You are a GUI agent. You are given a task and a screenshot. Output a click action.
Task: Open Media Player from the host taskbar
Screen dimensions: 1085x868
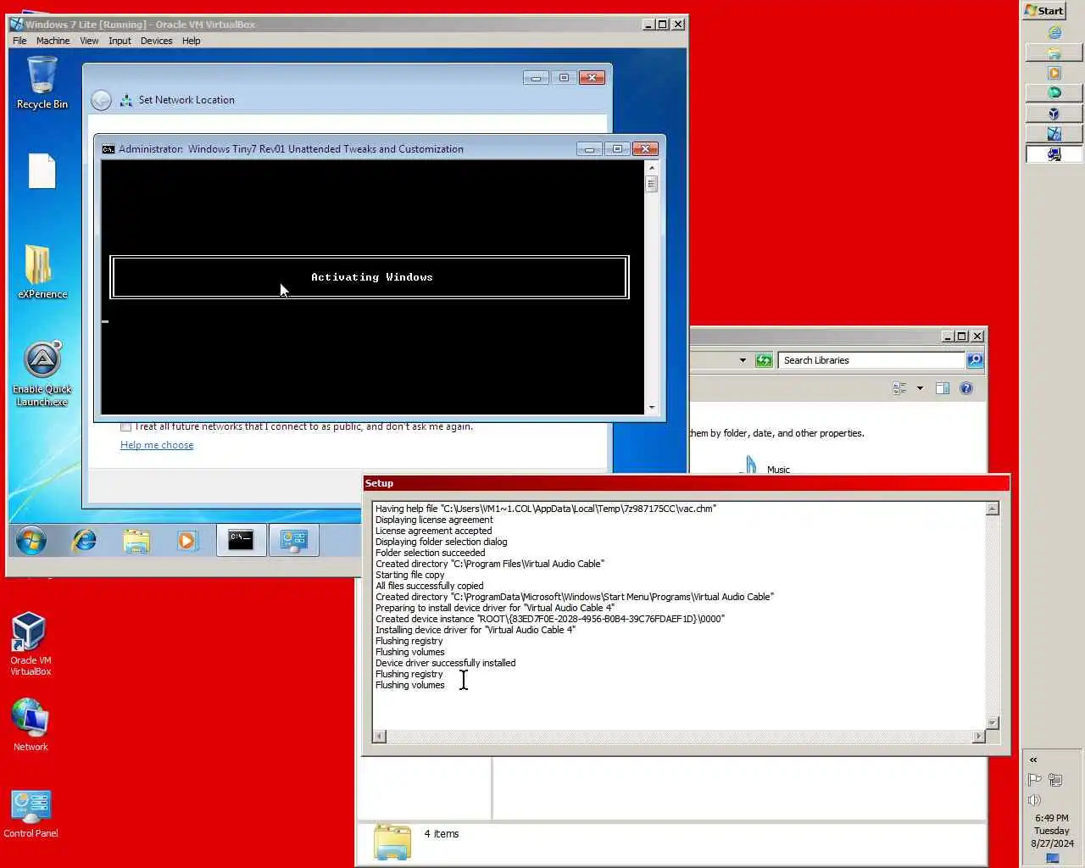click(1054, 73)
